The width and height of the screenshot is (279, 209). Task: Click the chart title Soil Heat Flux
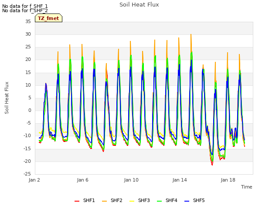click(x=139, y=5)
